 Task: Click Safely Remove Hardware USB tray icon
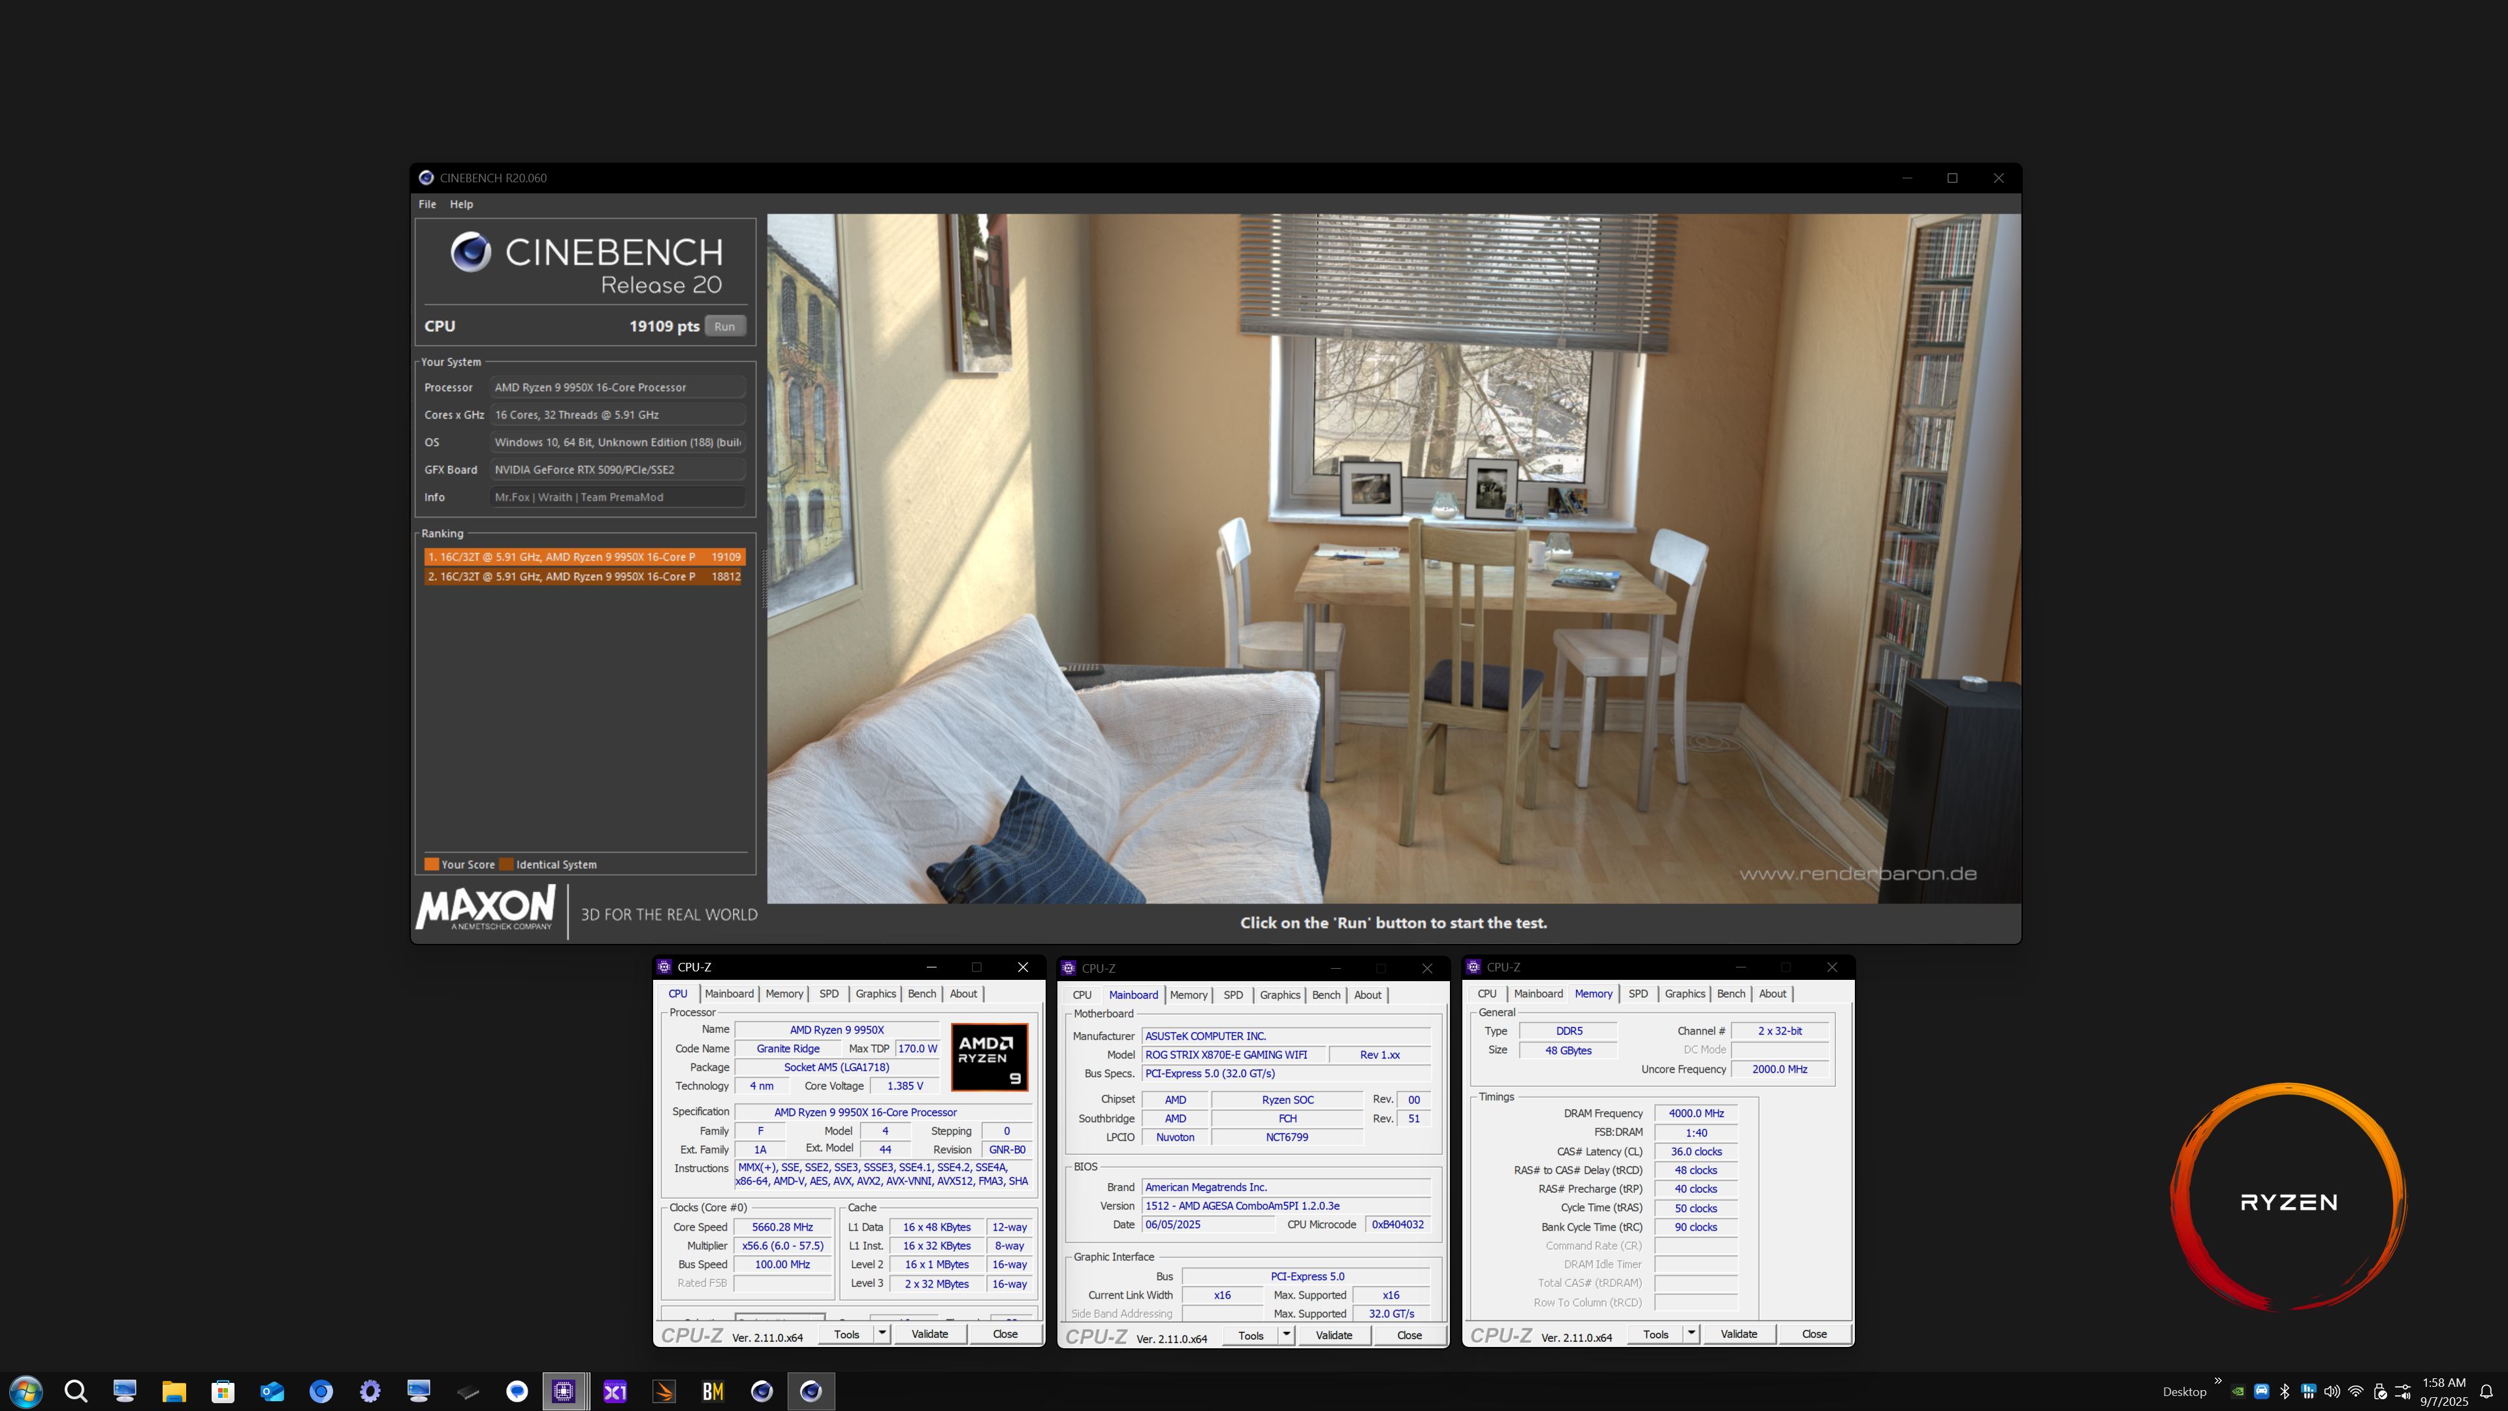pos(2379,1391)
